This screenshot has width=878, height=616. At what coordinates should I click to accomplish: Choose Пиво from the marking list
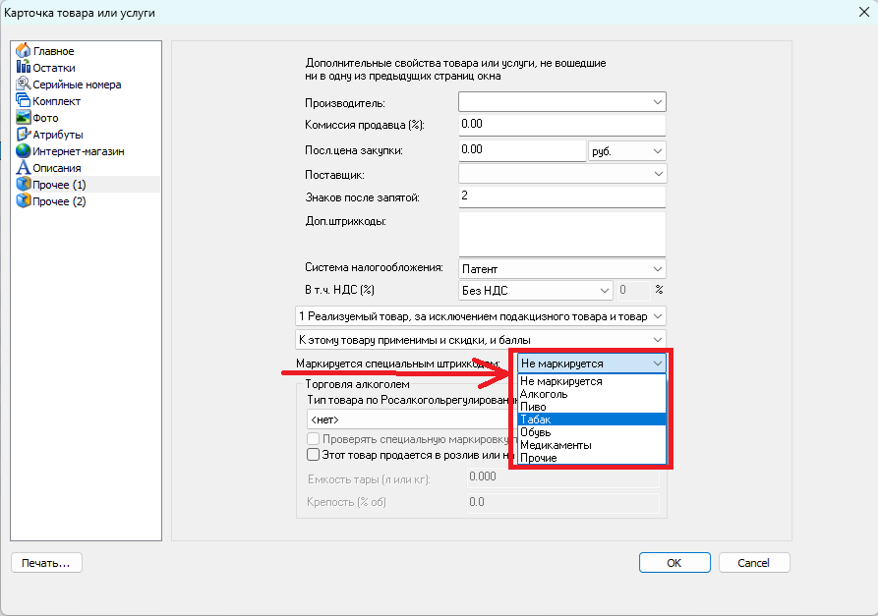[592, 407]
